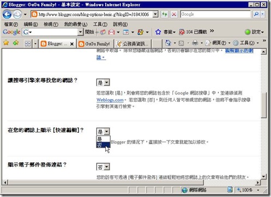Click the Print icon in command bar
271x197 pixels.
(x=195, y=43)
